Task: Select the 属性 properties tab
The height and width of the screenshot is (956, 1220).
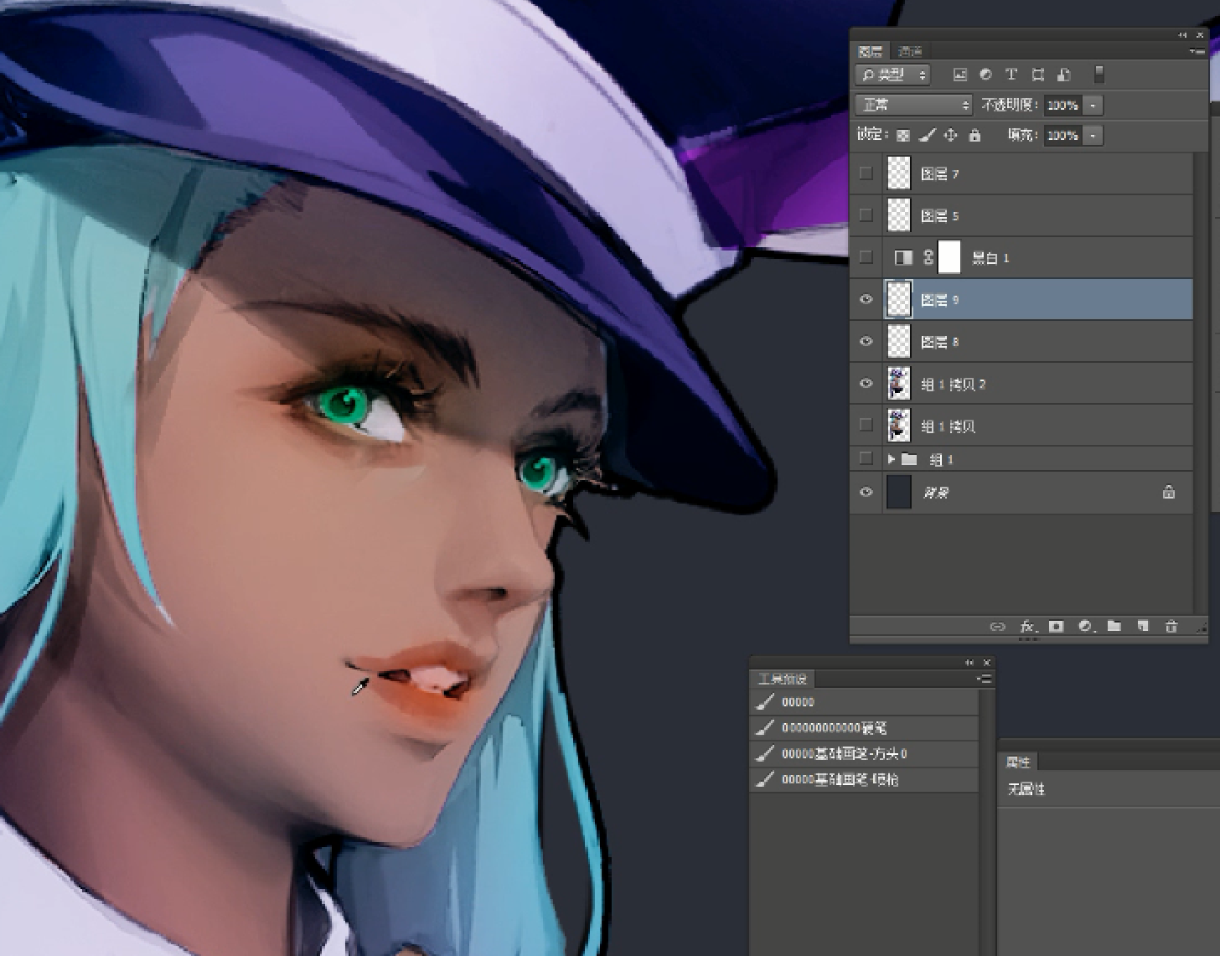Action: click(x=1018, y=762)
